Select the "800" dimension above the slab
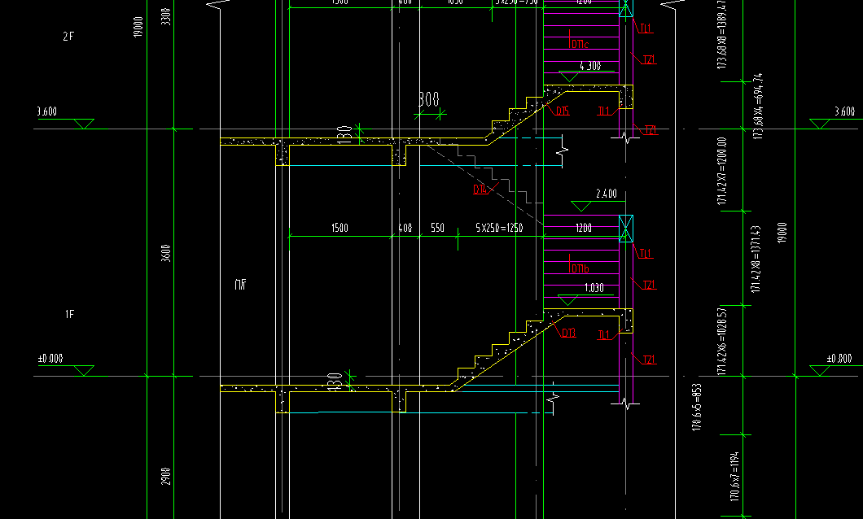 429,99
